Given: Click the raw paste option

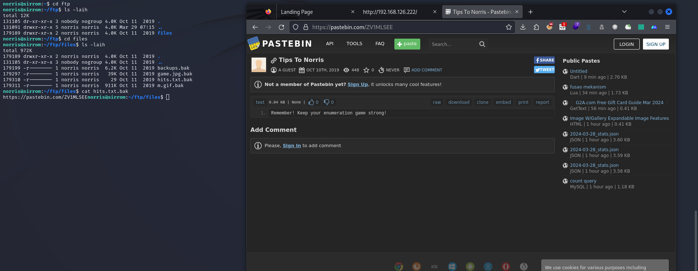Looking at the screenshot, I should pyautogui.click(x=437, y=102).
